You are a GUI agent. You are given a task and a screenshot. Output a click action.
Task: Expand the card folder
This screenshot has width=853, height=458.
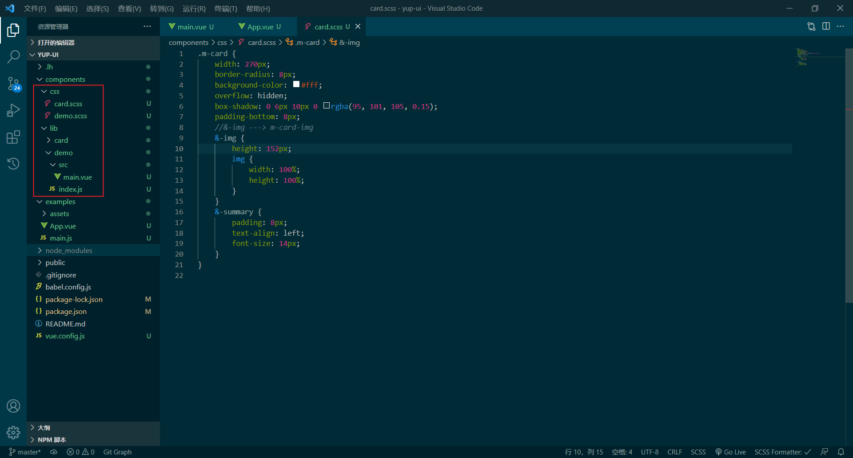point(93,140)
